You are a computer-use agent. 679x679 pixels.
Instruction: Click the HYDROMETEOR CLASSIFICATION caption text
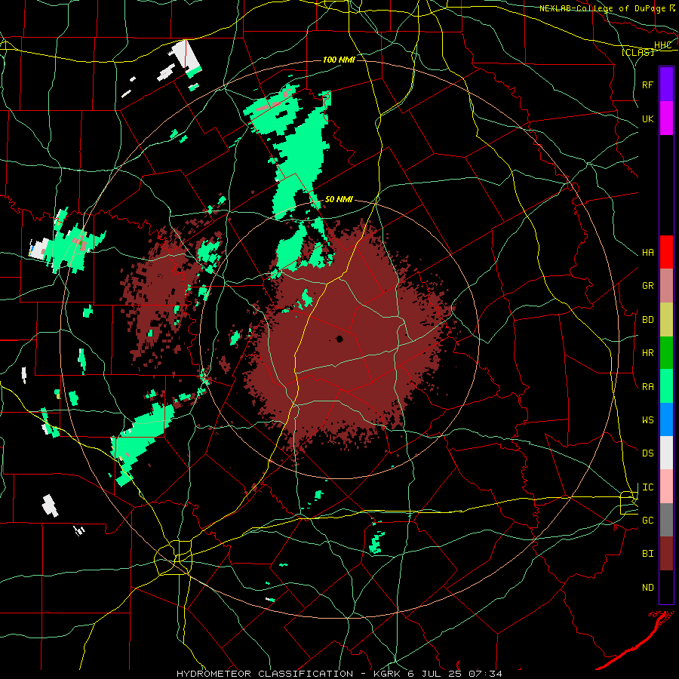click(x=265, y=674)
